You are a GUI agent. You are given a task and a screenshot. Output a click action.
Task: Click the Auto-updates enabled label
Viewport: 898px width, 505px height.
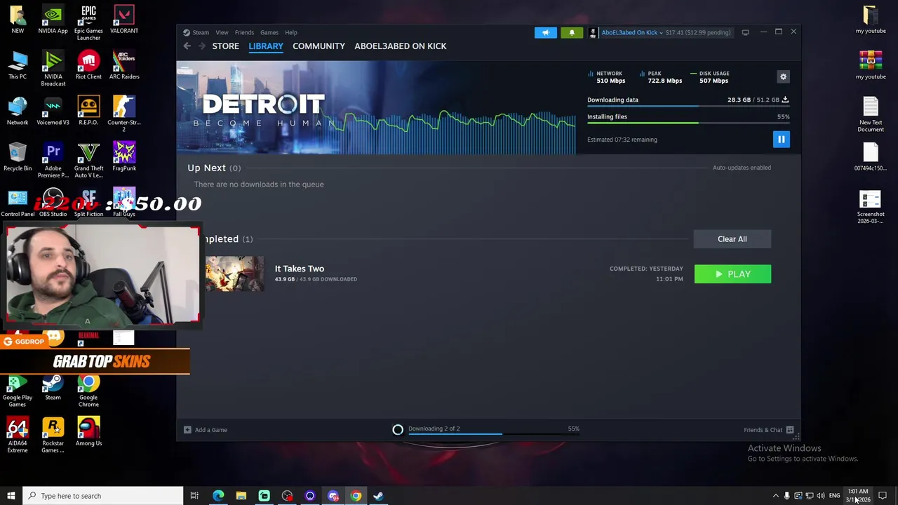tap(742, 168)
